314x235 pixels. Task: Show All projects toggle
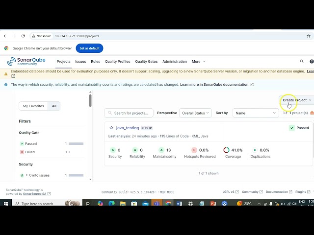click(x=54, y=106)
